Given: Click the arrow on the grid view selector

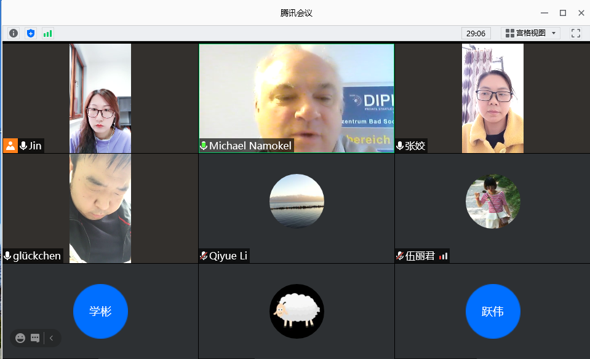Looking at the screenshot, I should (x=554, y=33).
